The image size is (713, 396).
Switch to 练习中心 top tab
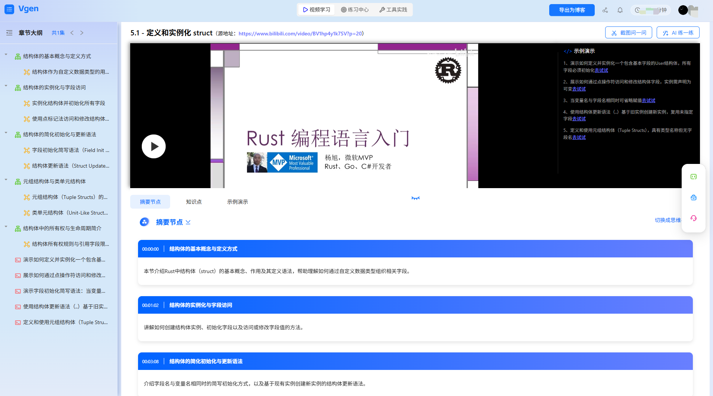click(x=355, y=10)
